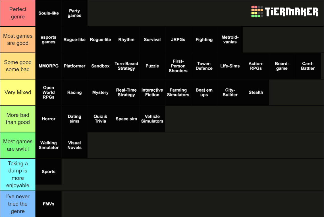Select the I've never tried the genre row
The image size is (324, 217).
click(x=18, y=204)
